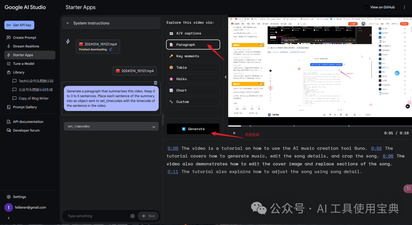The height and width of the screenshot is (225, 412).
Task: Expand the set_timecodes dropdown
Action: [x=111, y=126]
